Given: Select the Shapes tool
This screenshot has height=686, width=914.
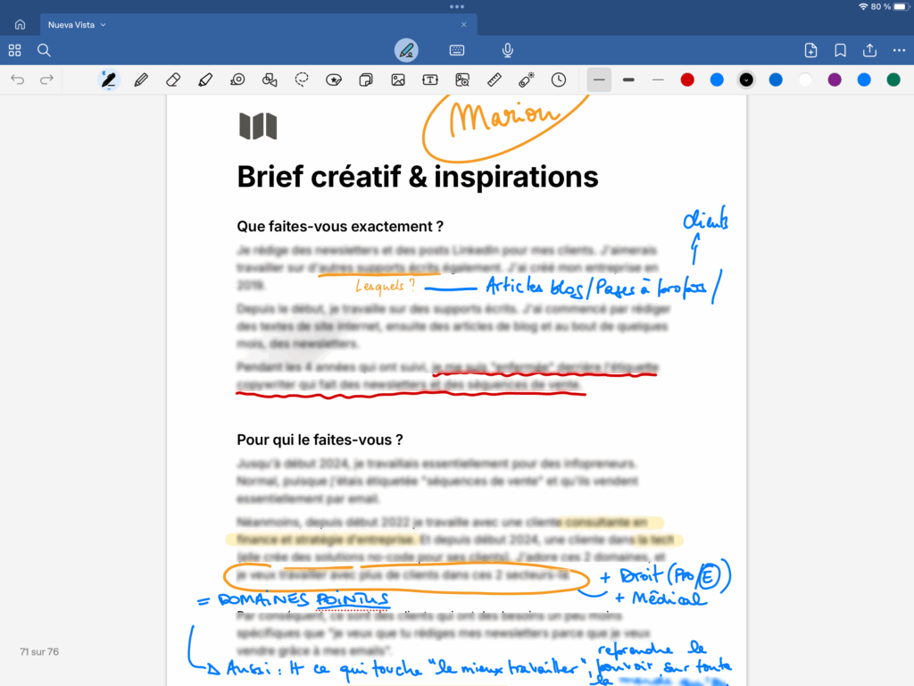Looking at the screenshot, I should (x=270, y=79).
